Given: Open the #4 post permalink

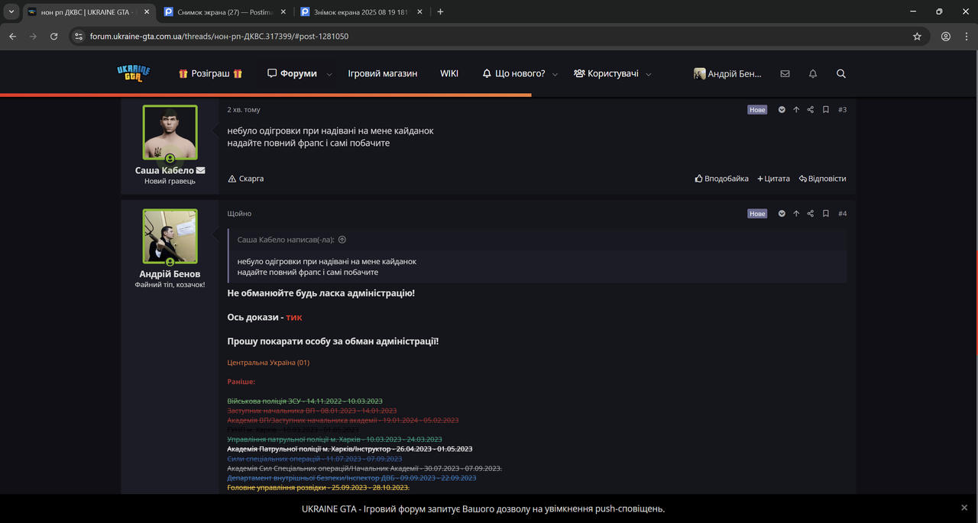Looking at the screenshot, I should (x=842, y=214).
